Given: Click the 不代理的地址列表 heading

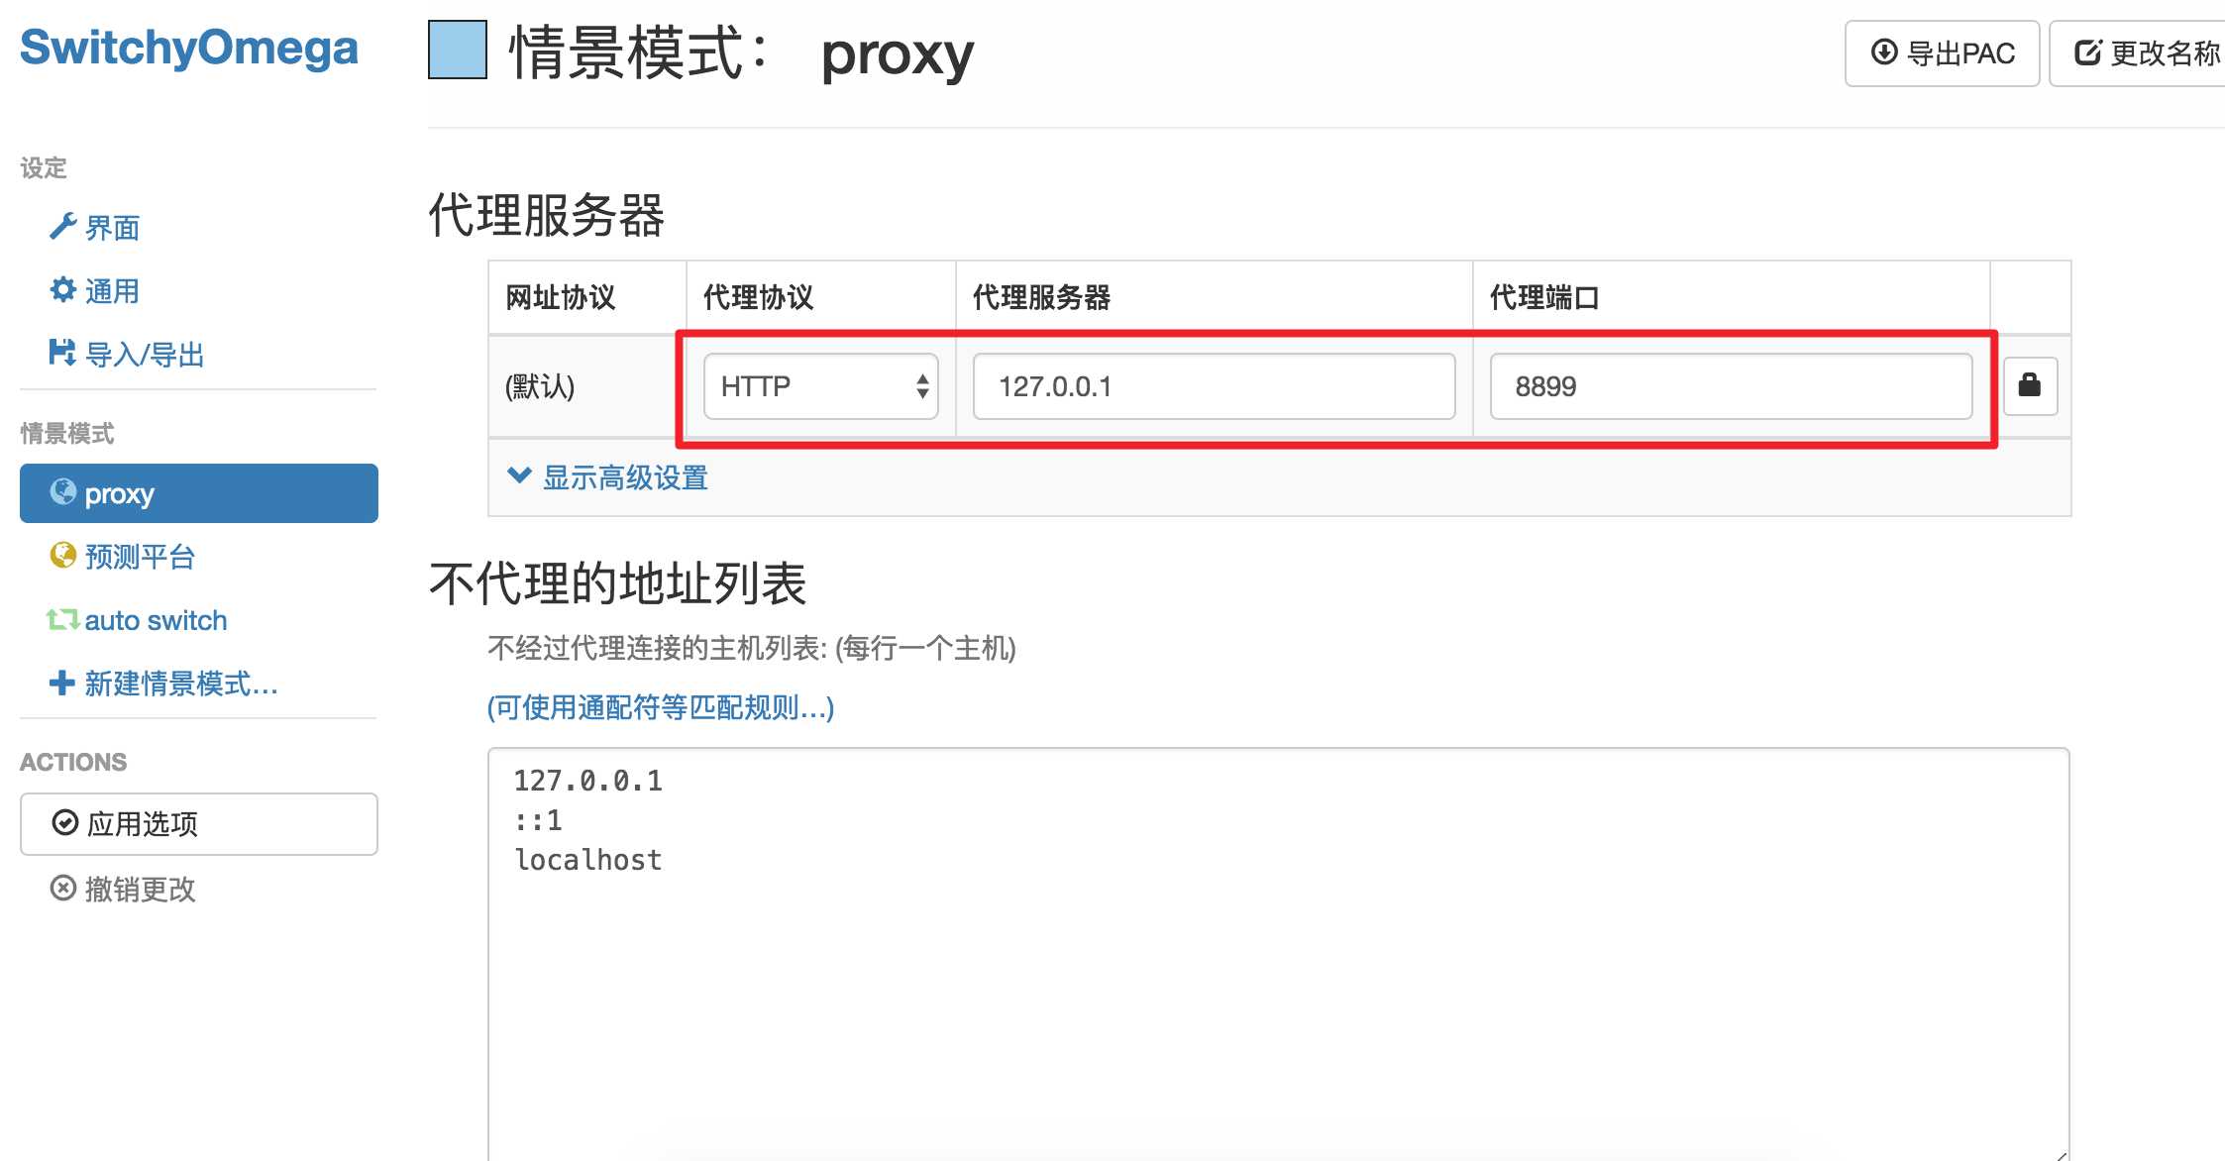Looking at the screenshot, I should pyautogui.click(x=618, y=582).
